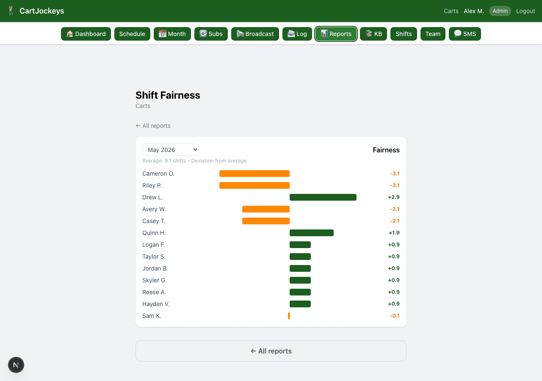Viewport: 542px width, 381px height.
Task: Click the Carts subtitle under Shift Fairness
Action: 143,106
